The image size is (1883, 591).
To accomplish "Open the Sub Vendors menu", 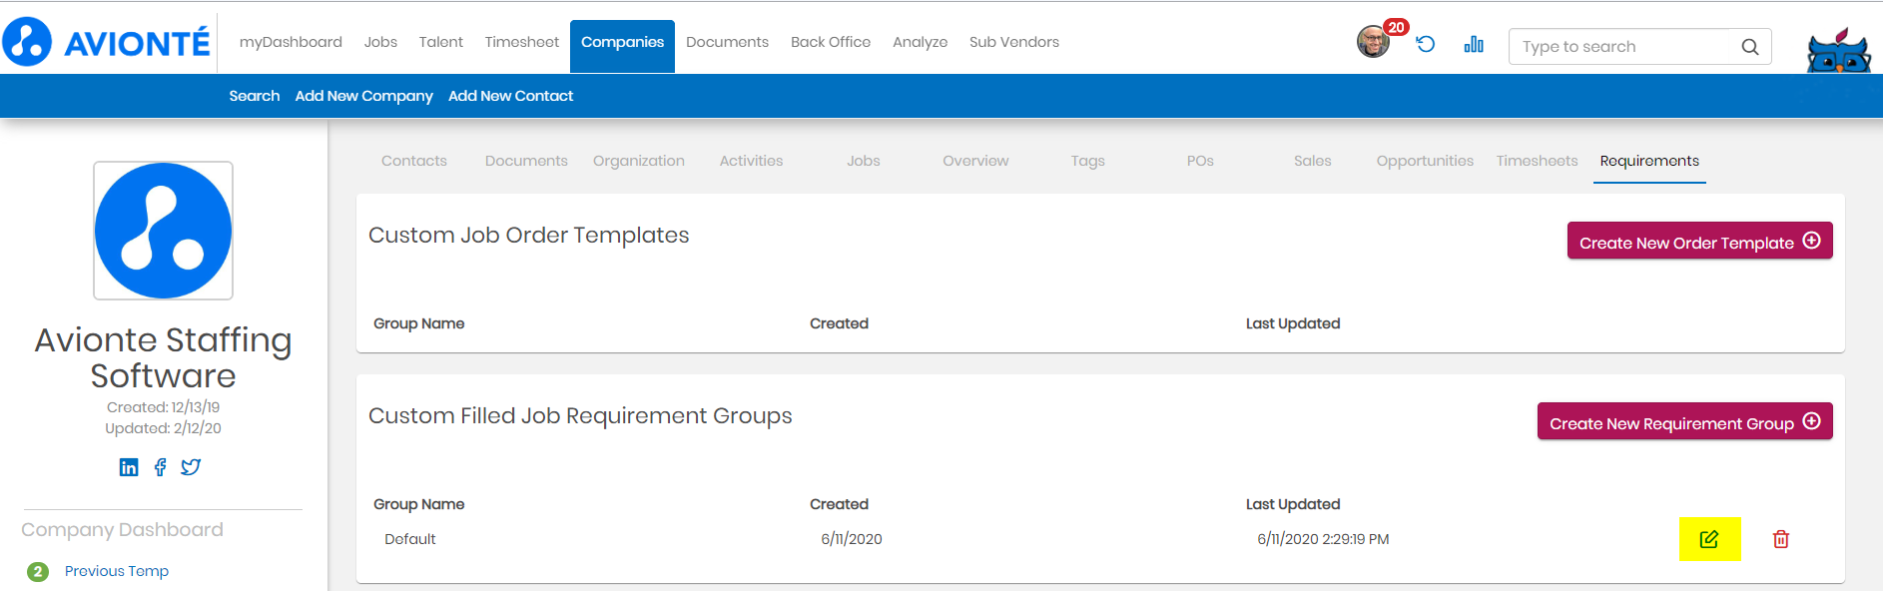I will click(x=1014, y=42).
